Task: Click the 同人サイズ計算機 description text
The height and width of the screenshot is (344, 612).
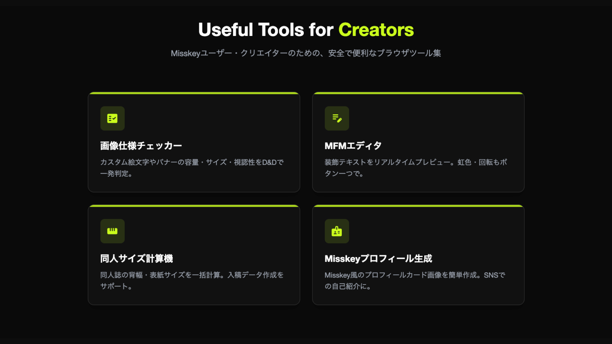Action: click(191, 281)
